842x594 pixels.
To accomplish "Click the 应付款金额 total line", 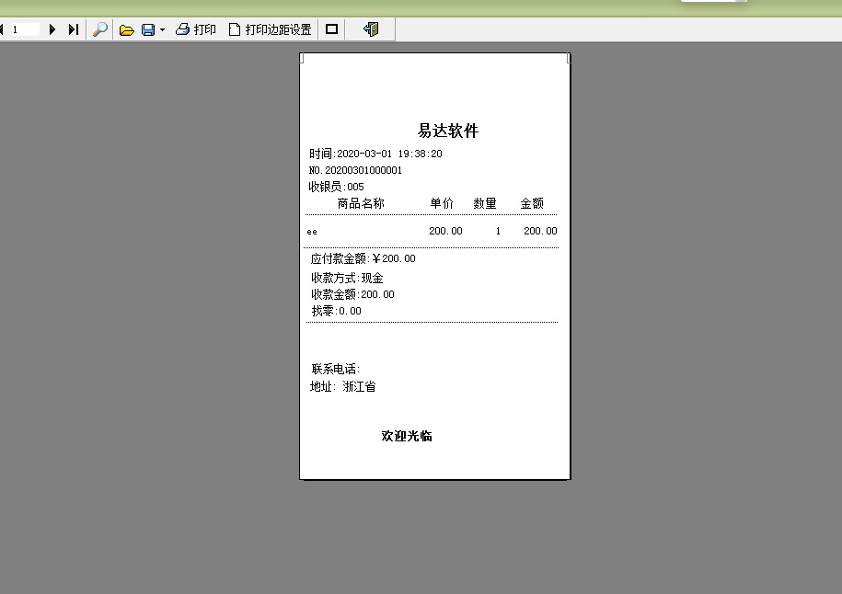I will click(363, 259).
